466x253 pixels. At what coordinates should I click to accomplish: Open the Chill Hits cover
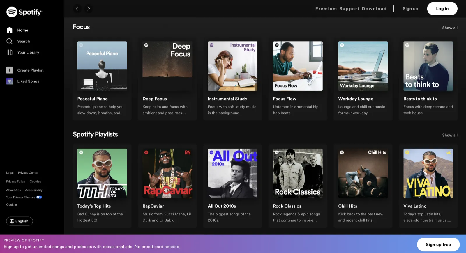pyautogui.click(x=363, y=173)
